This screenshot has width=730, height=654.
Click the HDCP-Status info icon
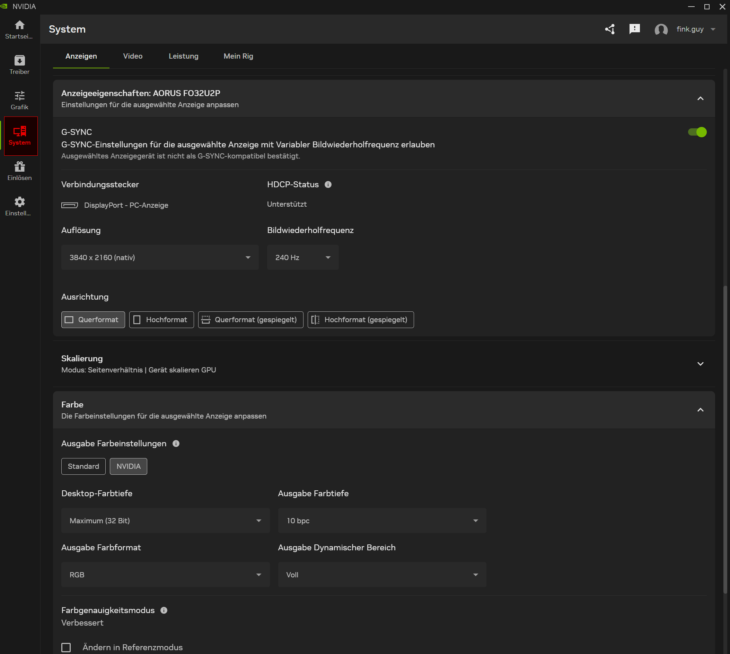tap(328, 184)
